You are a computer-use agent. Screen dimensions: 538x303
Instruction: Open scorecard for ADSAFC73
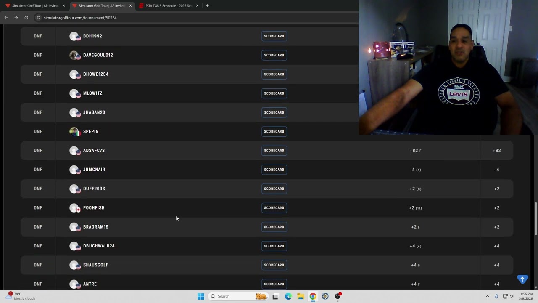(x=274, y=151)
